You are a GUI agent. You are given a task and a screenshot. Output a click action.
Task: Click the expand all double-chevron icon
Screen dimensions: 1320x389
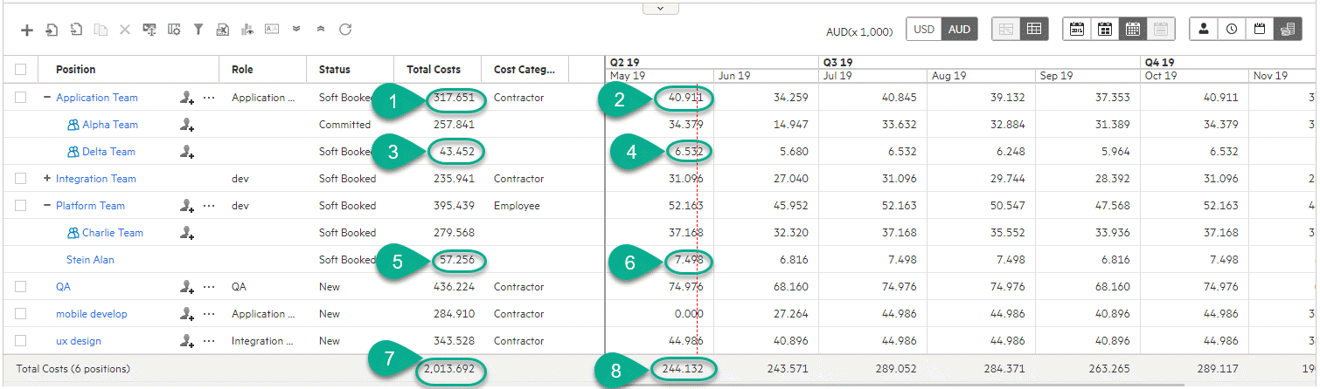(296, 30)
